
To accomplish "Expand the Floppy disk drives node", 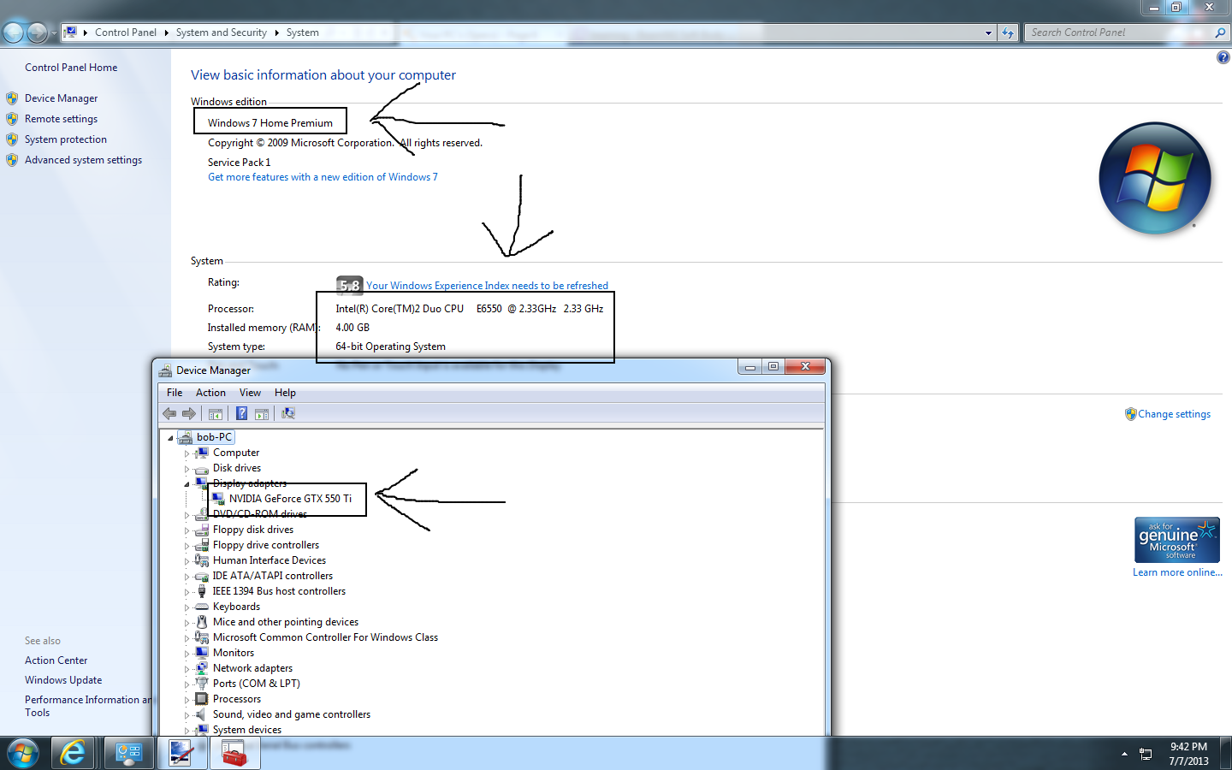I will (187, 530).
